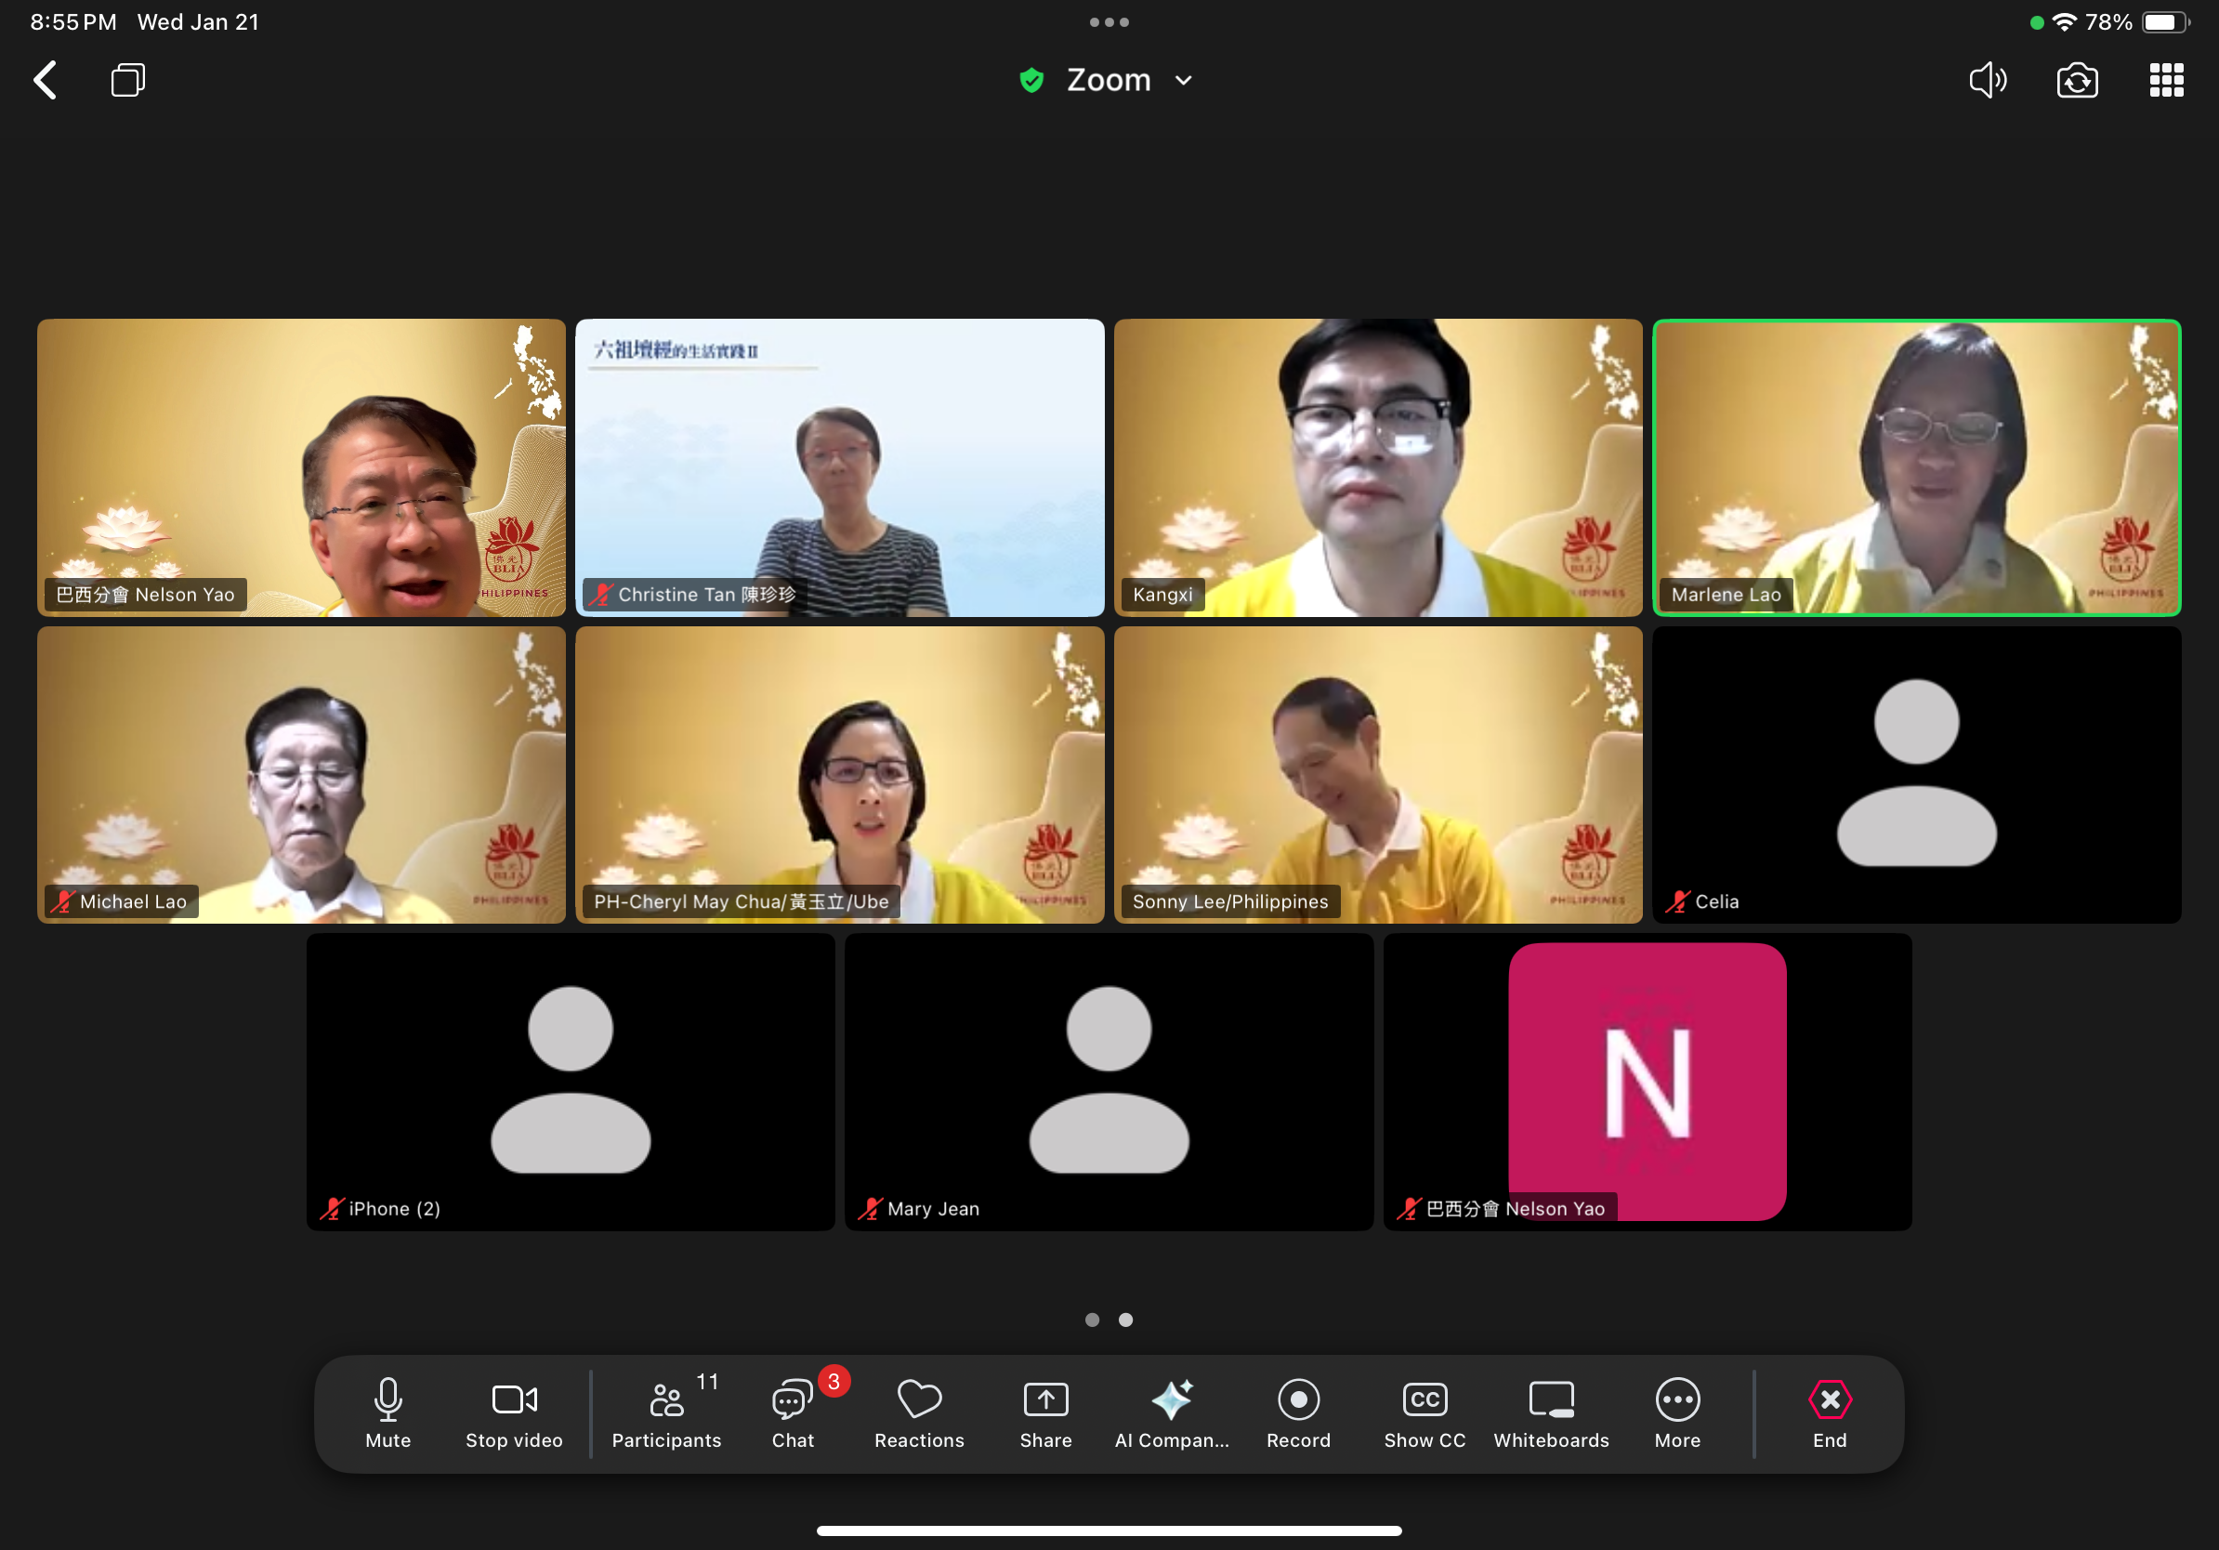2219x1550 pixels.
Task: Open Reactions heart menu
Action: pos(918,1412)
